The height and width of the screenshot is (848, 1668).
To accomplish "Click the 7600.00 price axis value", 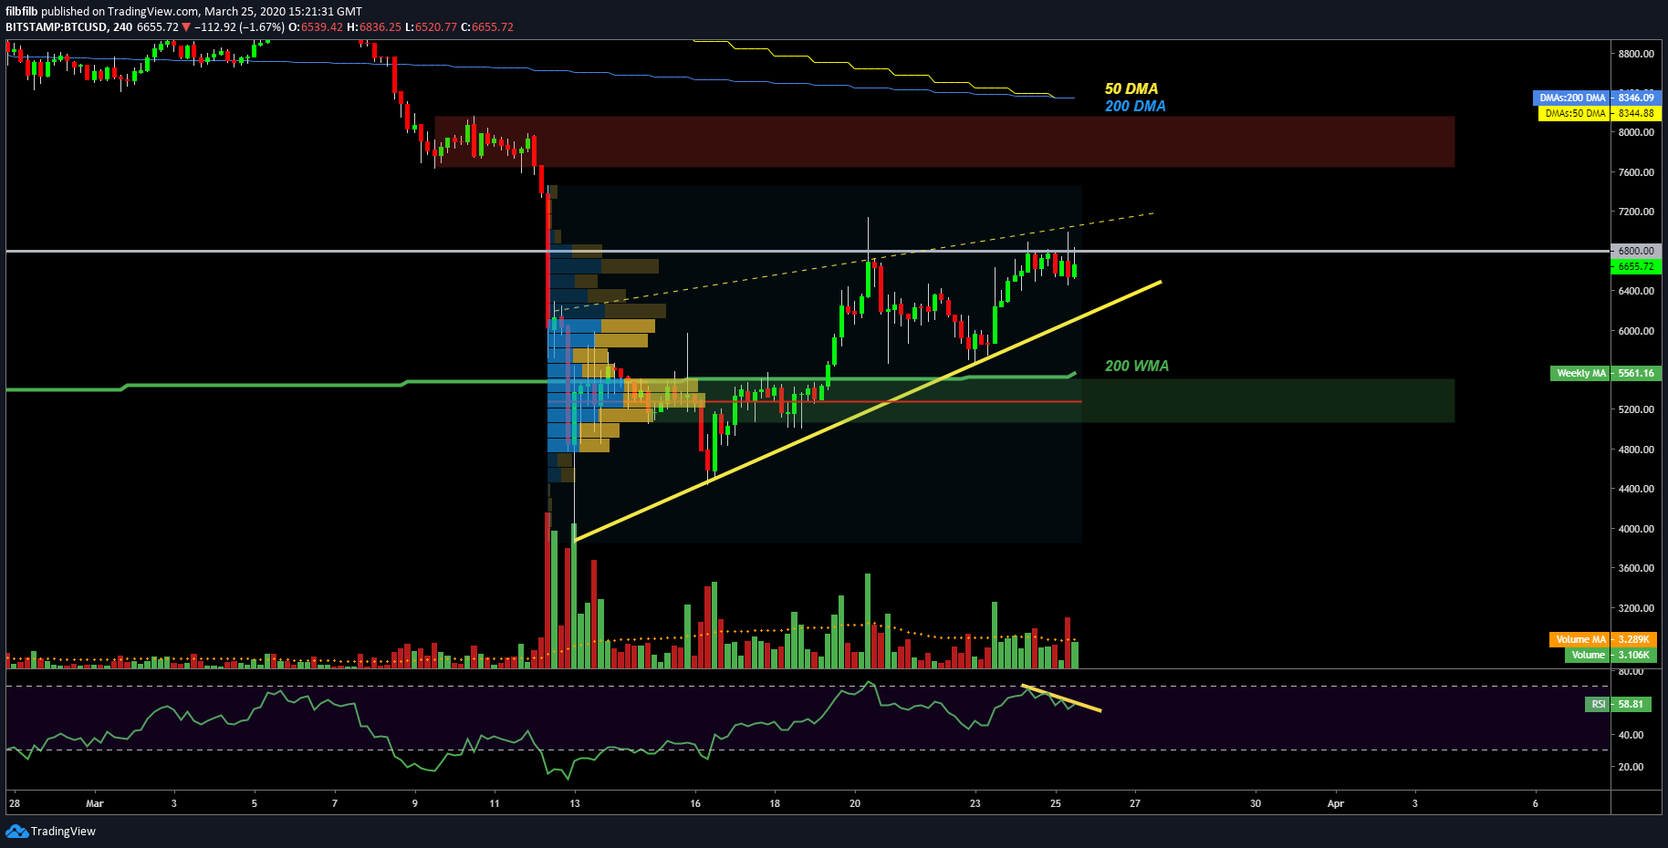I will tap(1636, 172).
